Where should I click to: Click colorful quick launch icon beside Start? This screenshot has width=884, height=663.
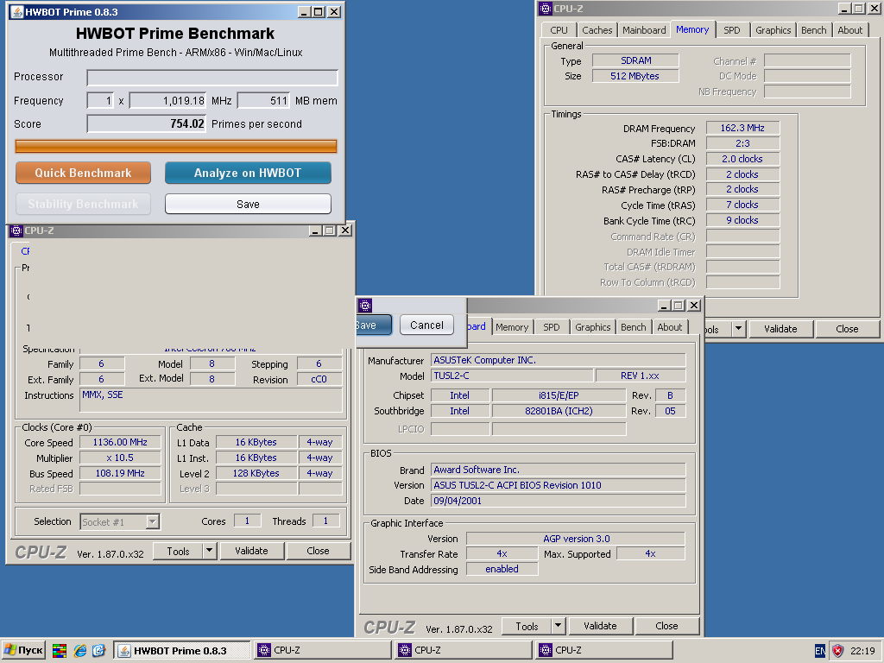pos(60,651)
